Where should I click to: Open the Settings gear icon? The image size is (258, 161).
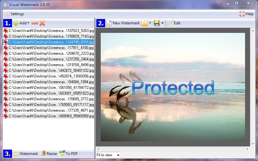pyautogui.click(x=7, y=14)
